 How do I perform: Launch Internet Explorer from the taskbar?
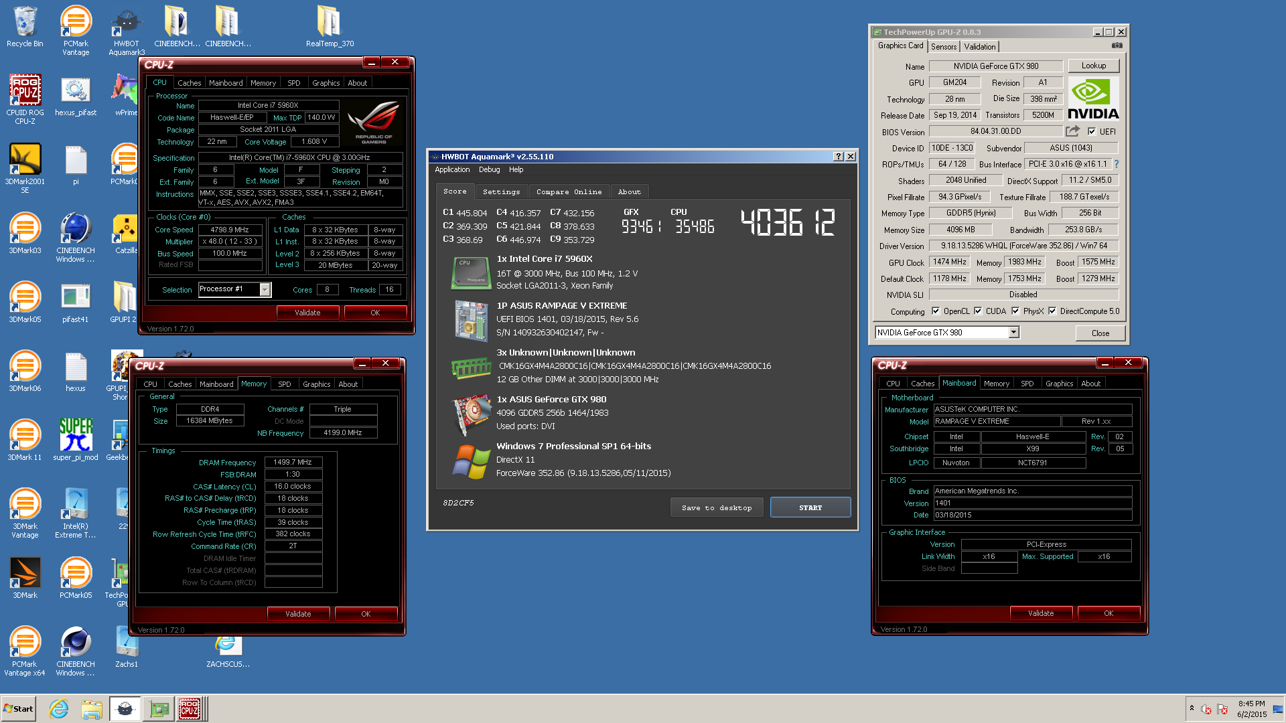tap(59, 709)
